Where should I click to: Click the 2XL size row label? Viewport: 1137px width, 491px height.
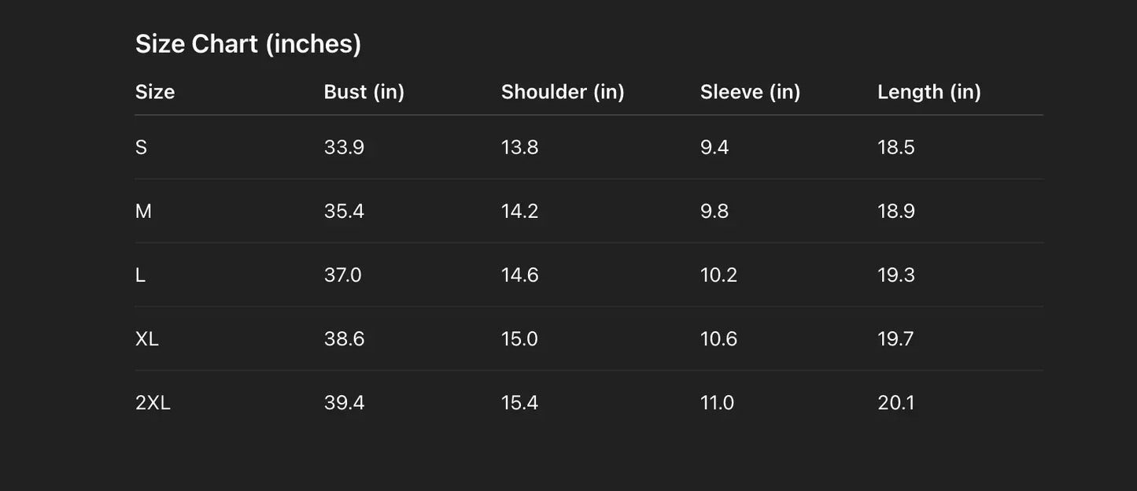click(x=153, y=403)
